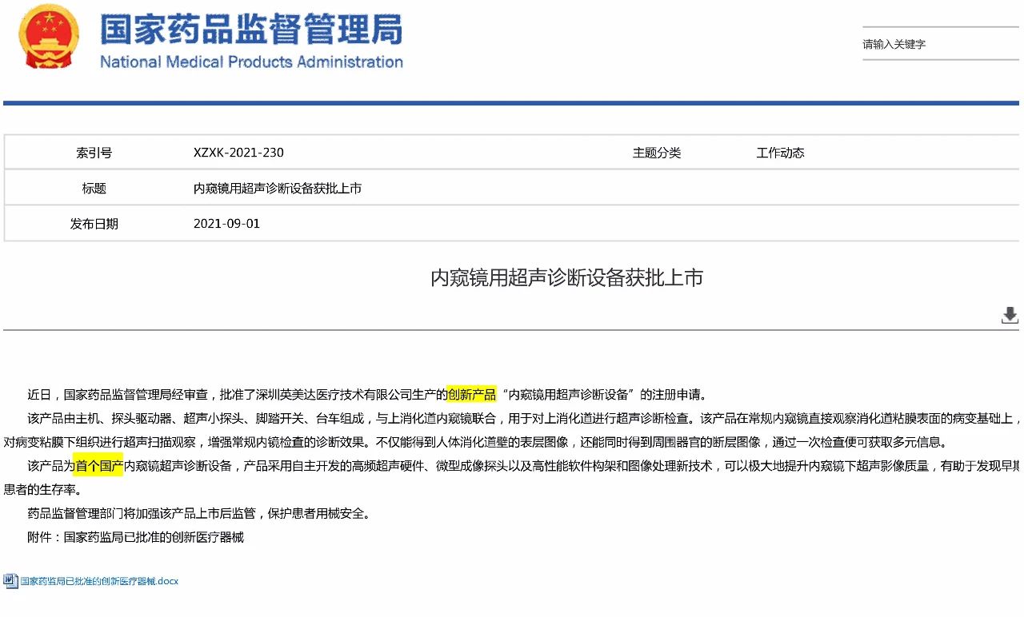1024x617 pixels.
Task: Click the national emblem logo
Action: [x=50, y=37]
